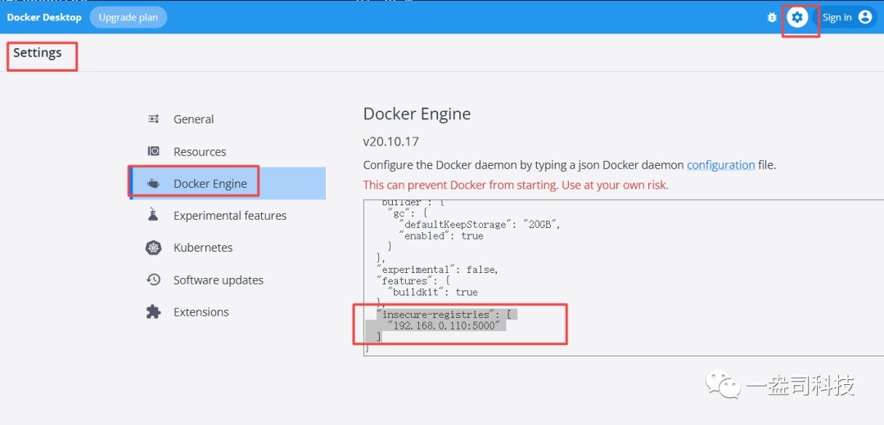Click the user avatar icon

(865, 17)
